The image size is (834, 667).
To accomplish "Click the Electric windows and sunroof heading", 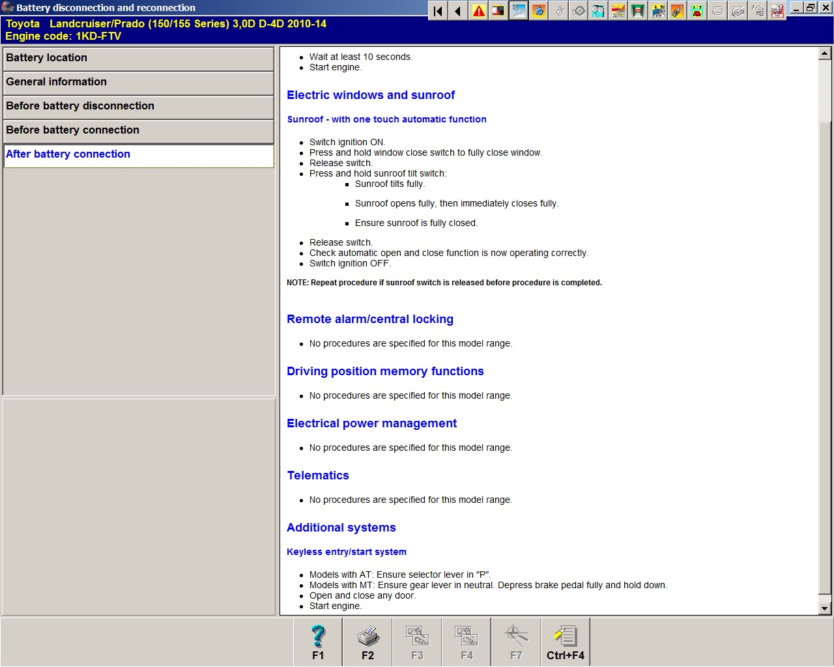I will click(x=371, y=95).
